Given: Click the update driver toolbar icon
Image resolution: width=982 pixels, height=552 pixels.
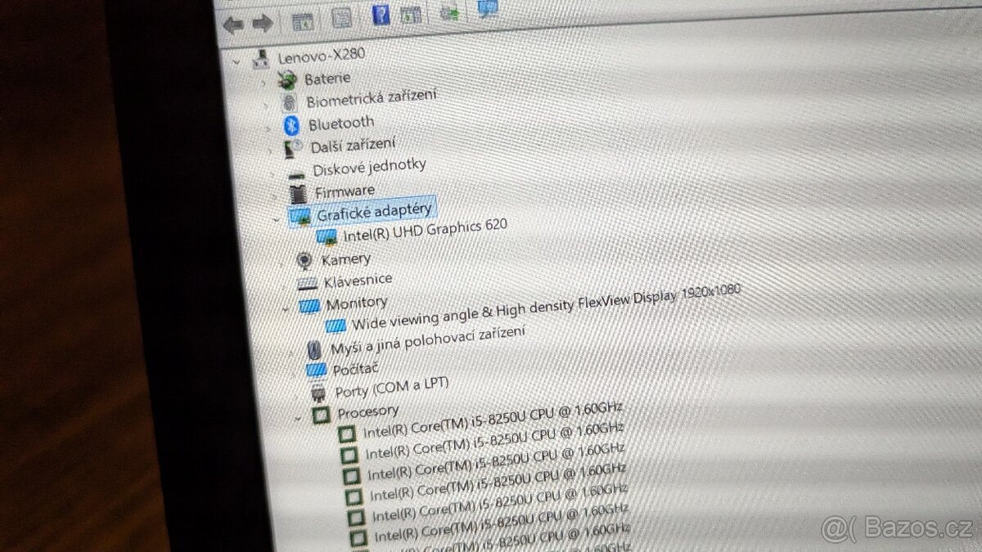Looking at the screenshot, I should [409, 16].
